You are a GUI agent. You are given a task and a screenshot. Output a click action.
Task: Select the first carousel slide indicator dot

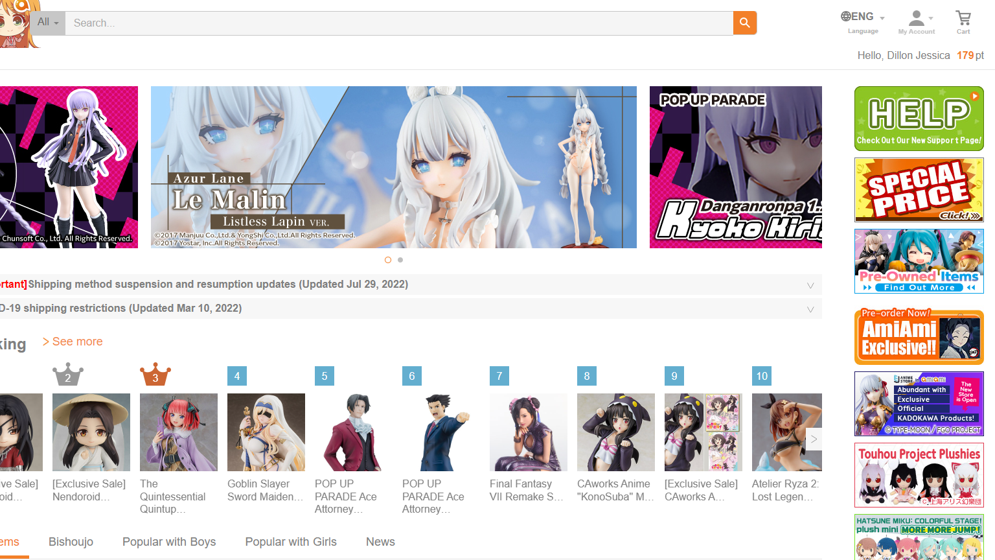click(388, 260)
